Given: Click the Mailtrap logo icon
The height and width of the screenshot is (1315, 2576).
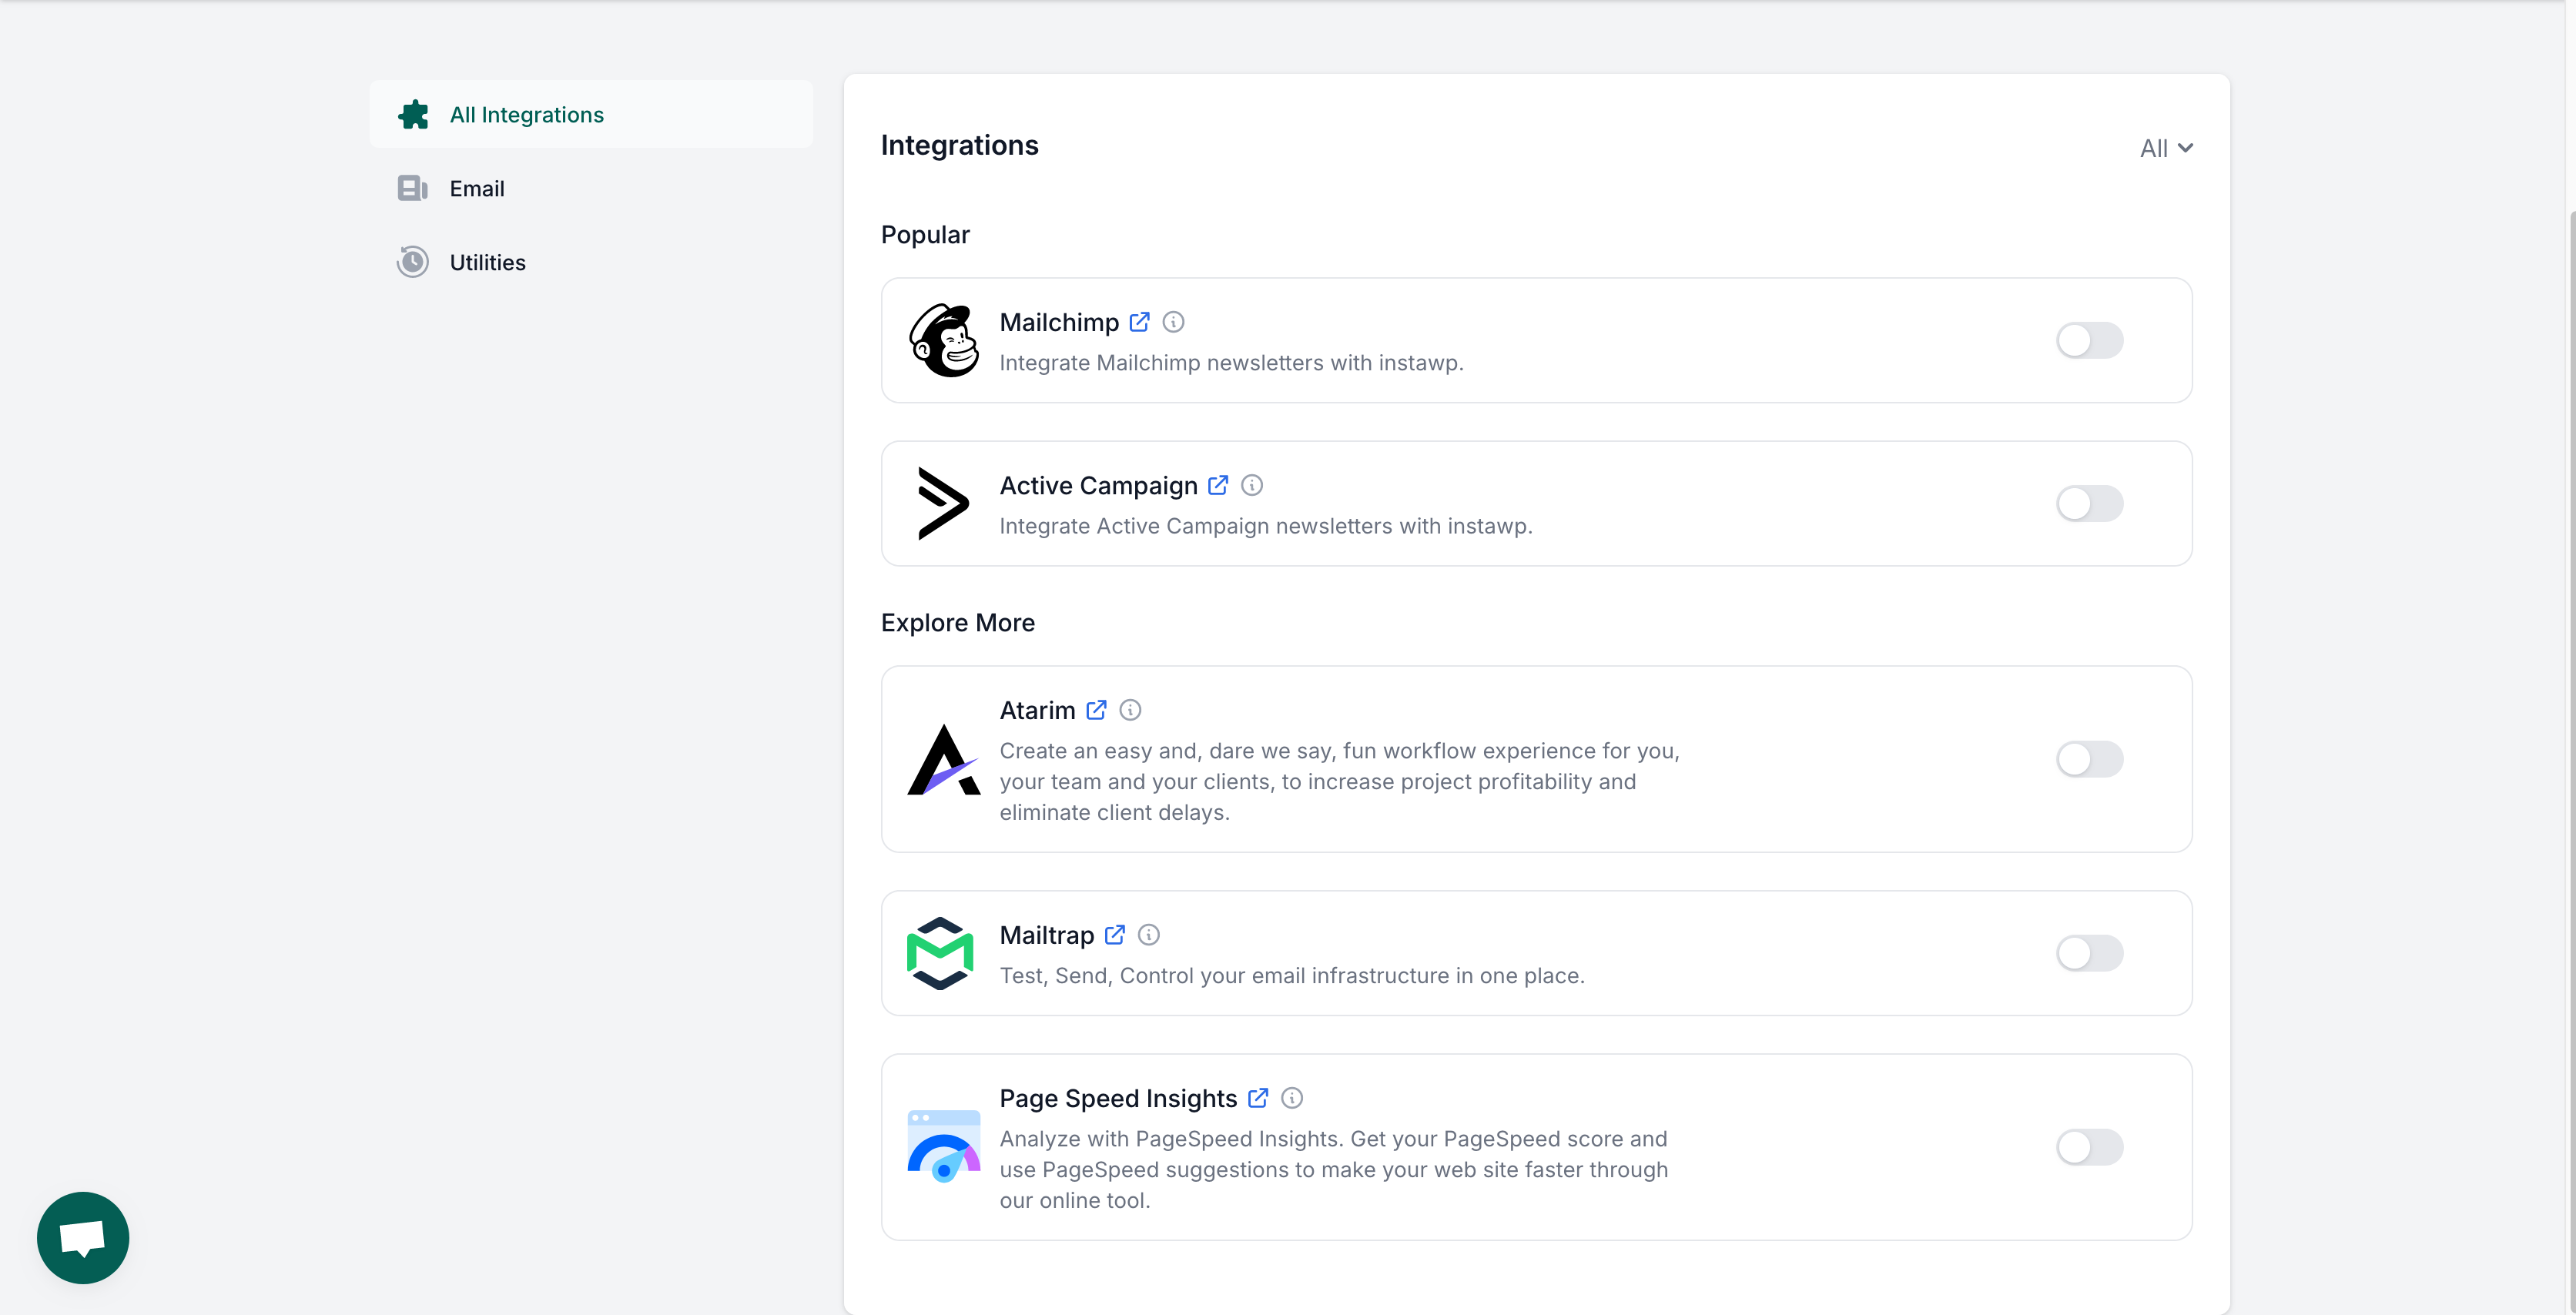Looking at the screenshot, I should [940, 953].
